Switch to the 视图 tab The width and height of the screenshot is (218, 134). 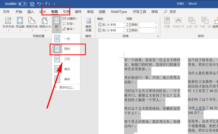pyautogui.click(x=102, y=12)
